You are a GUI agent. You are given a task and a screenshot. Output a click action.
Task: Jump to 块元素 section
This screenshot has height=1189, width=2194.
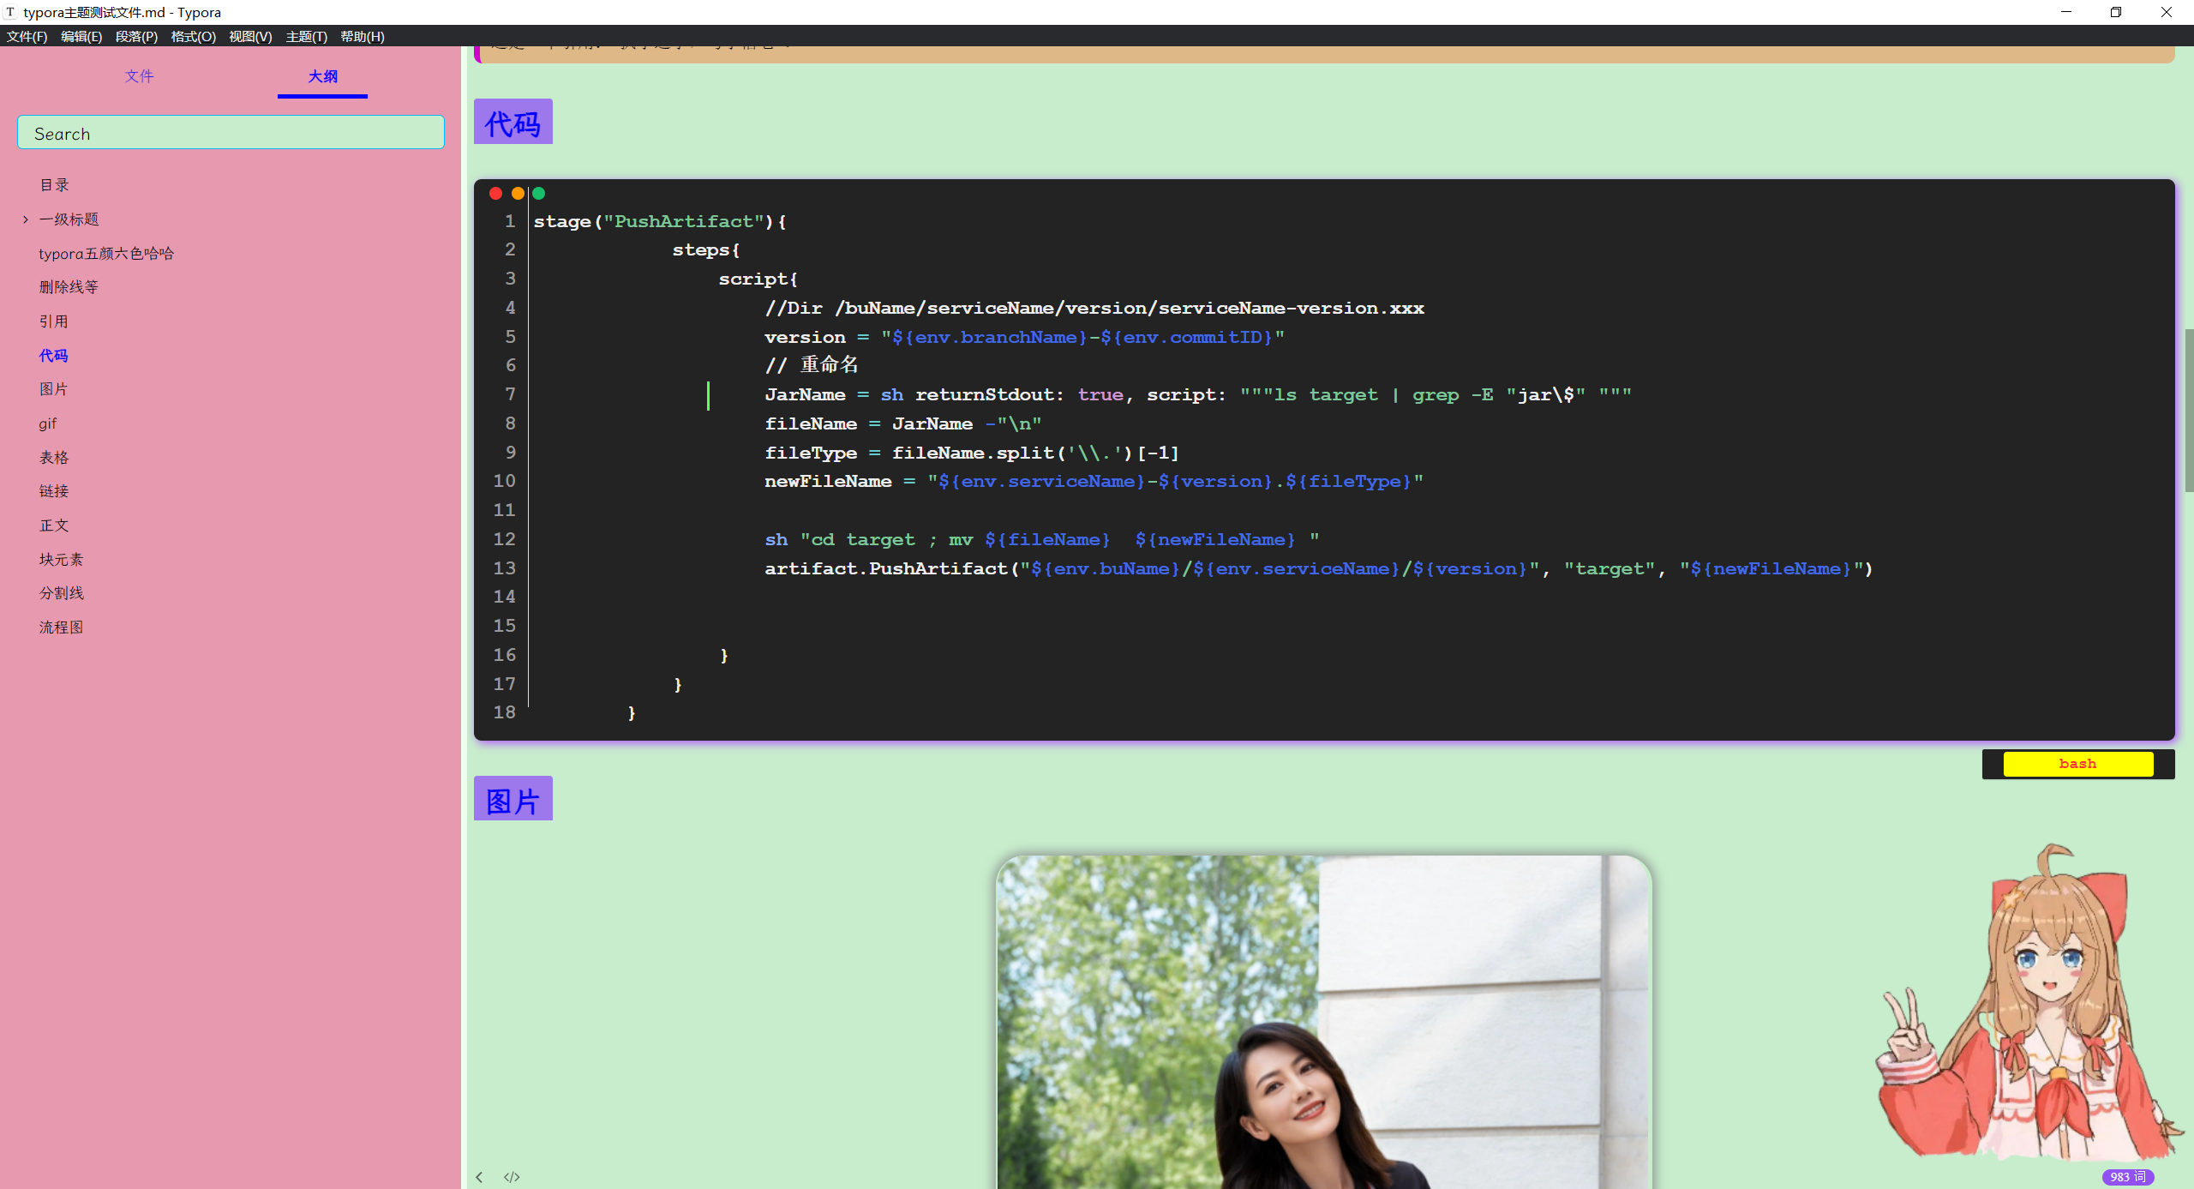click(x=61, y=560)
